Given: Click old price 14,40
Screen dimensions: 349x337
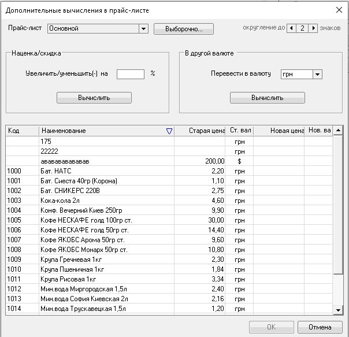Looking at the screenshot, I should click(x=200, y=230).
